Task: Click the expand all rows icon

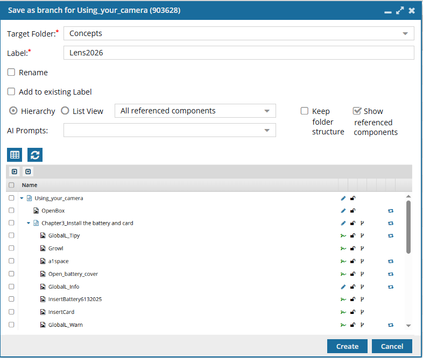Action: [15, 171]
